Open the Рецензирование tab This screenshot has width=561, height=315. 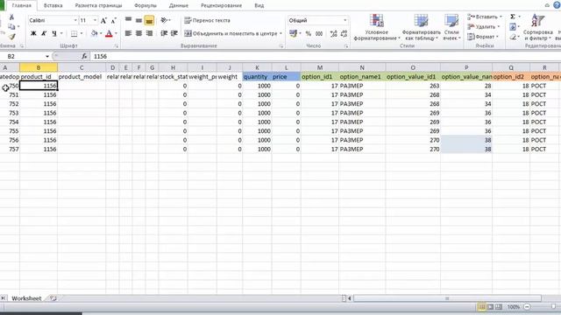click(x=221, y=5)
